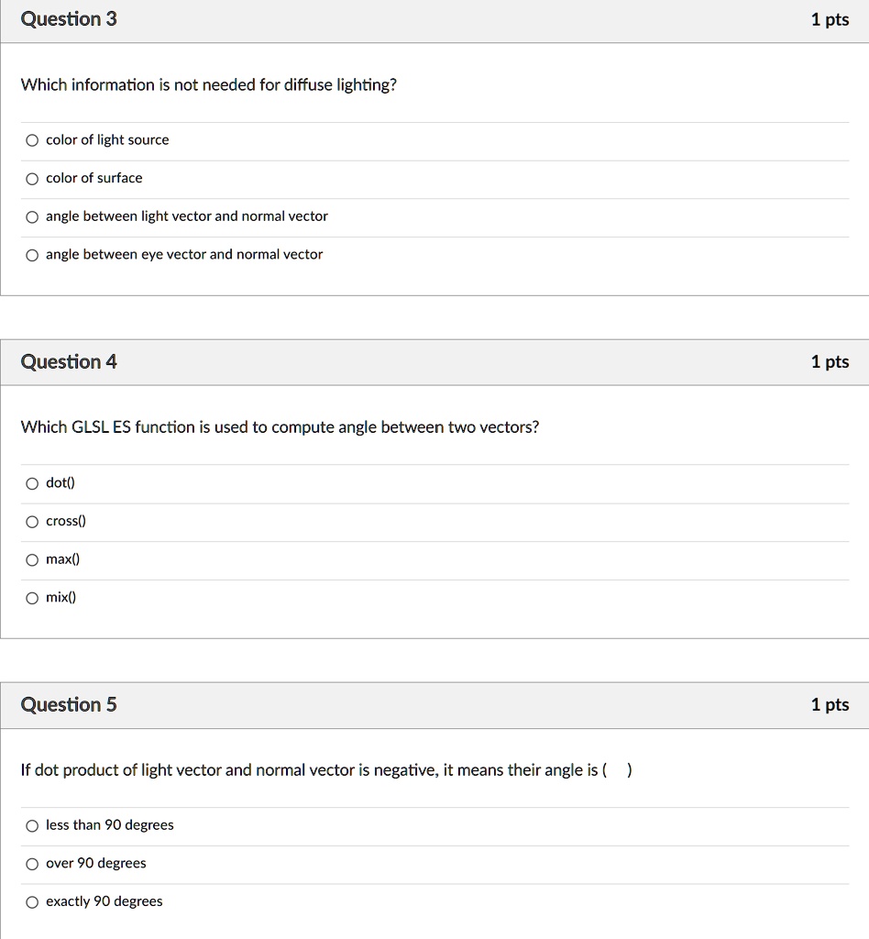Click the Question 3 header

point(69,18)
